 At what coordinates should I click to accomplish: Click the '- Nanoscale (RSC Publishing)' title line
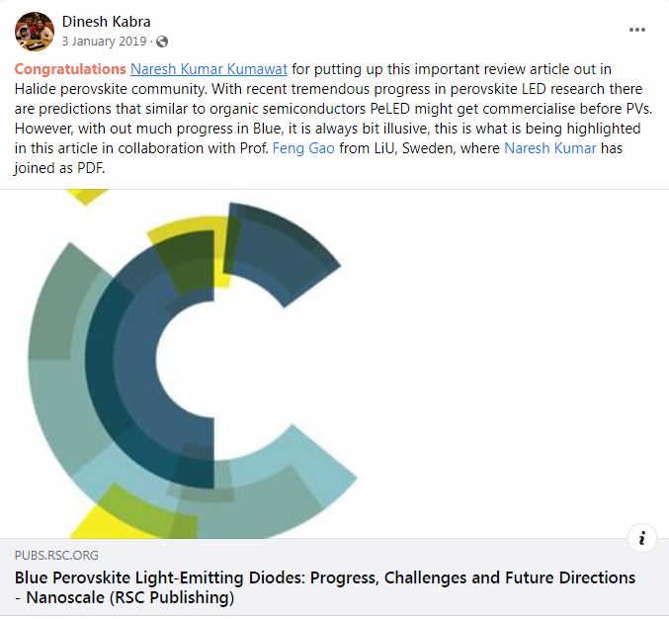(x=124, y=598)
